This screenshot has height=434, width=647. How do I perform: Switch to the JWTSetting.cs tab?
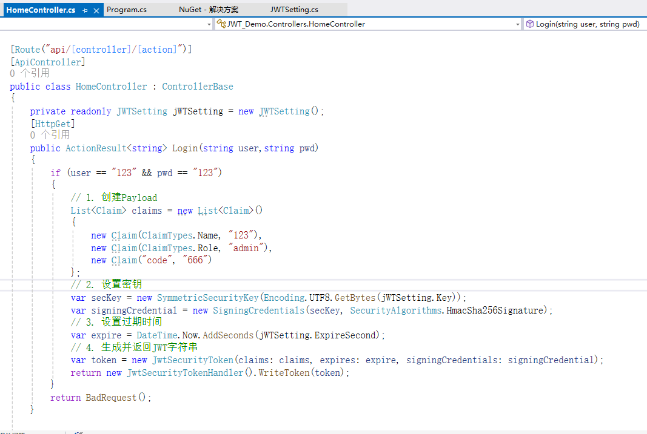tap(295, 10)
